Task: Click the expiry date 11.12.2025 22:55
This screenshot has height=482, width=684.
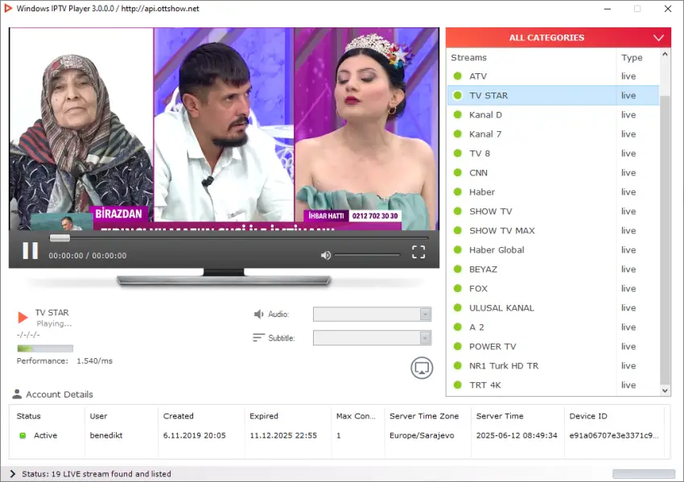Action: coord(283,435)
